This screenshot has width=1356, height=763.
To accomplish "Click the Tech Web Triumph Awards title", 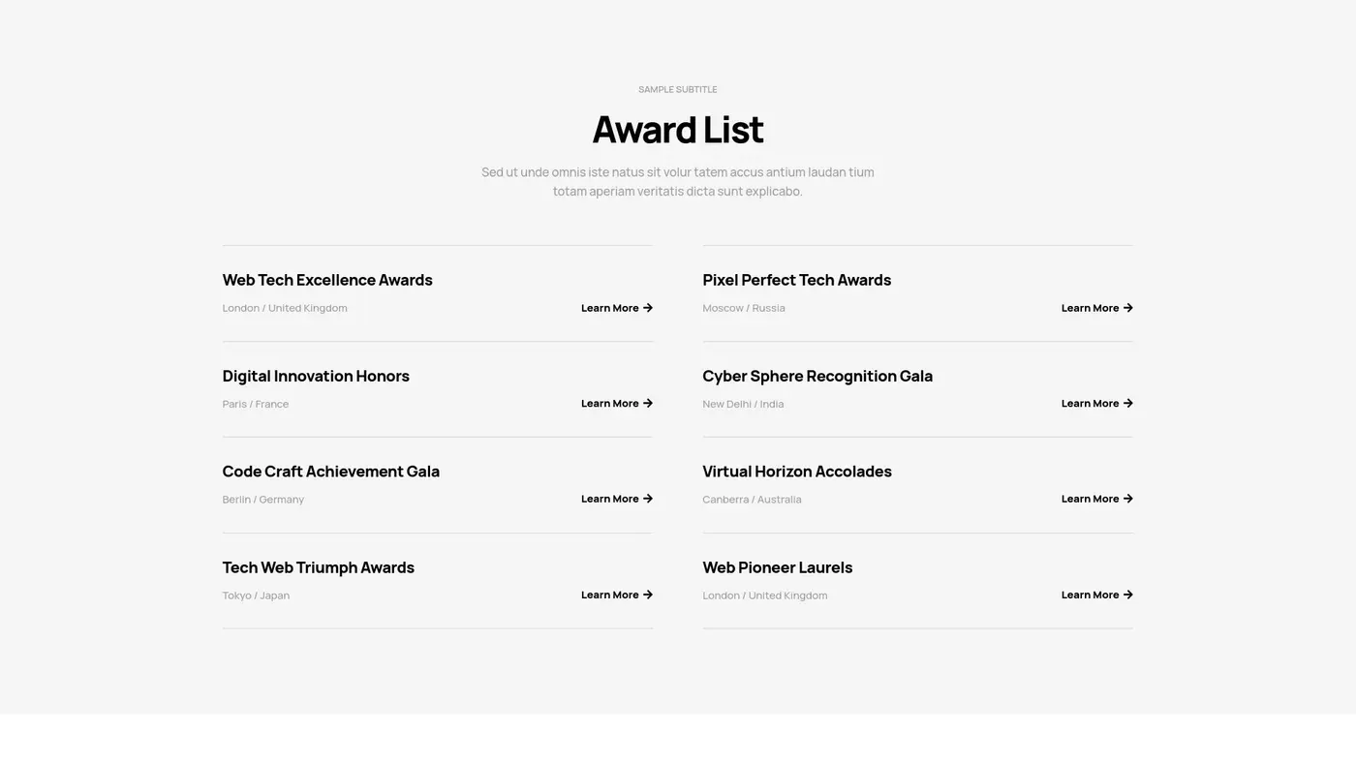I will 318,567.
